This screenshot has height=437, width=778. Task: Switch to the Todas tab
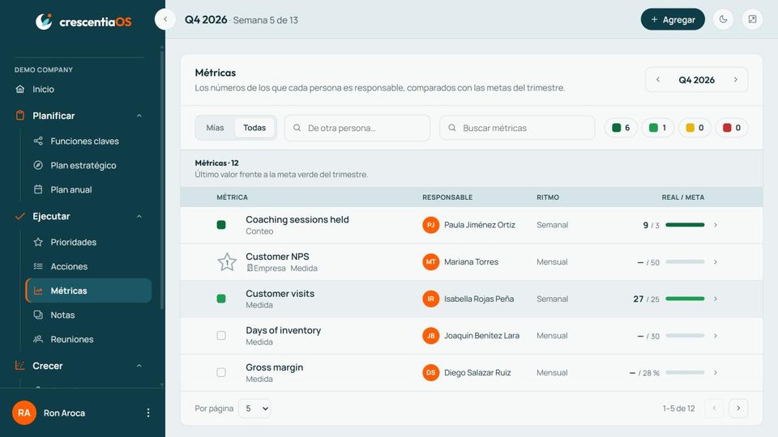coord(254,128)
